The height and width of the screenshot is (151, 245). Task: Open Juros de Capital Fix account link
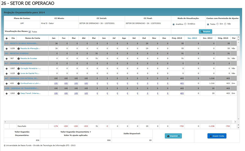30,74
